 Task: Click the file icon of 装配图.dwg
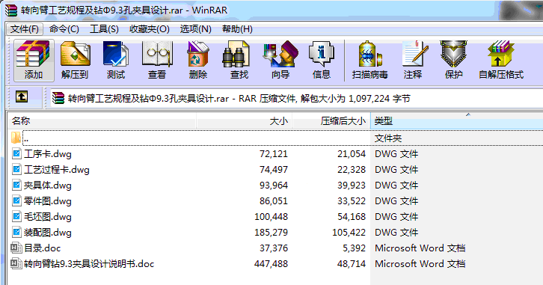pos(16,232)
